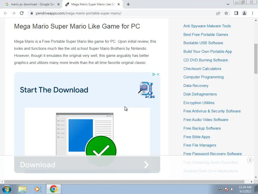Image resolution: width=258 pixels, height=194 pixels.
Task: Reload the current page
Action: click(x=22, y=13)
